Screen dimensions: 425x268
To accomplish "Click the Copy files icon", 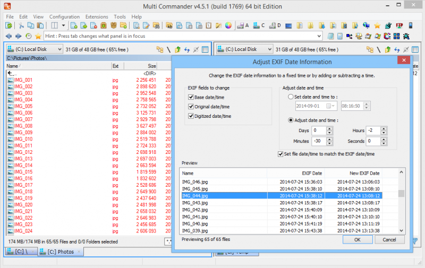I will point(31,25).
